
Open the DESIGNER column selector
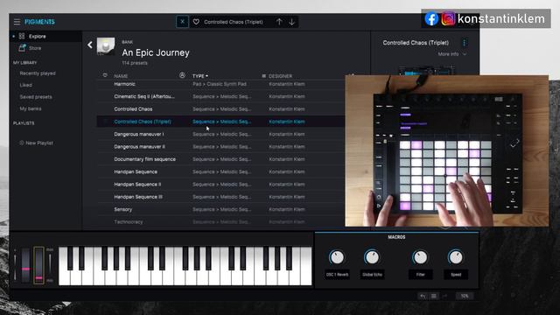click(277, 76)
